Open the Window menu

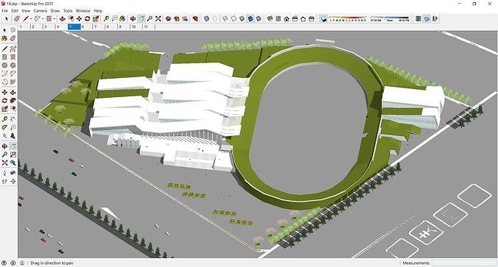pyautogui.click(x=83, y=11)
